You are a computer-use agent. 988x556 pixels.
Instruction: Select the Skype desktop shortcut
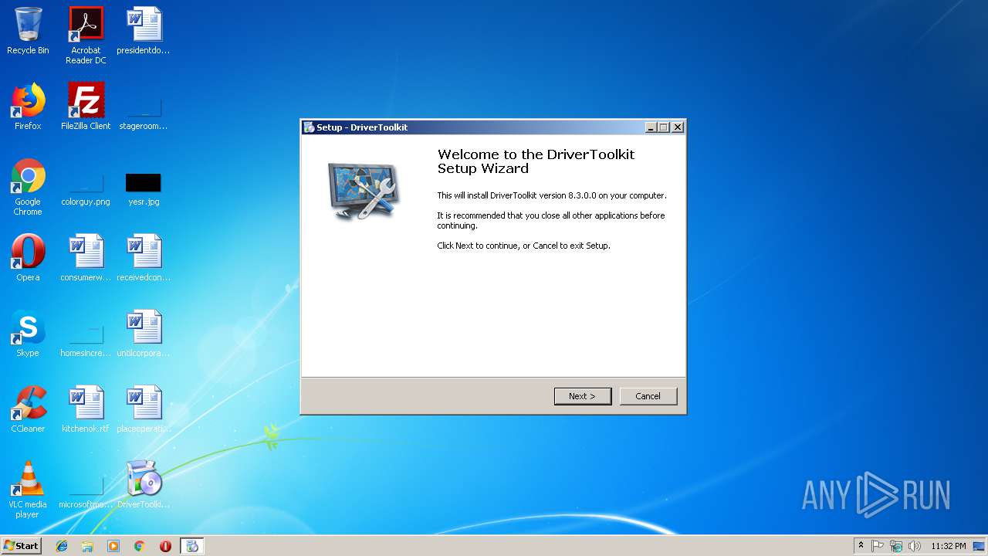pyautogui.click(x=28, y=334)
